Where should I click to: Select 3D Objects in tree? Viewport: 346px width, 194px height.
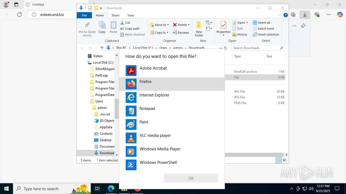(x=104, y=121)
